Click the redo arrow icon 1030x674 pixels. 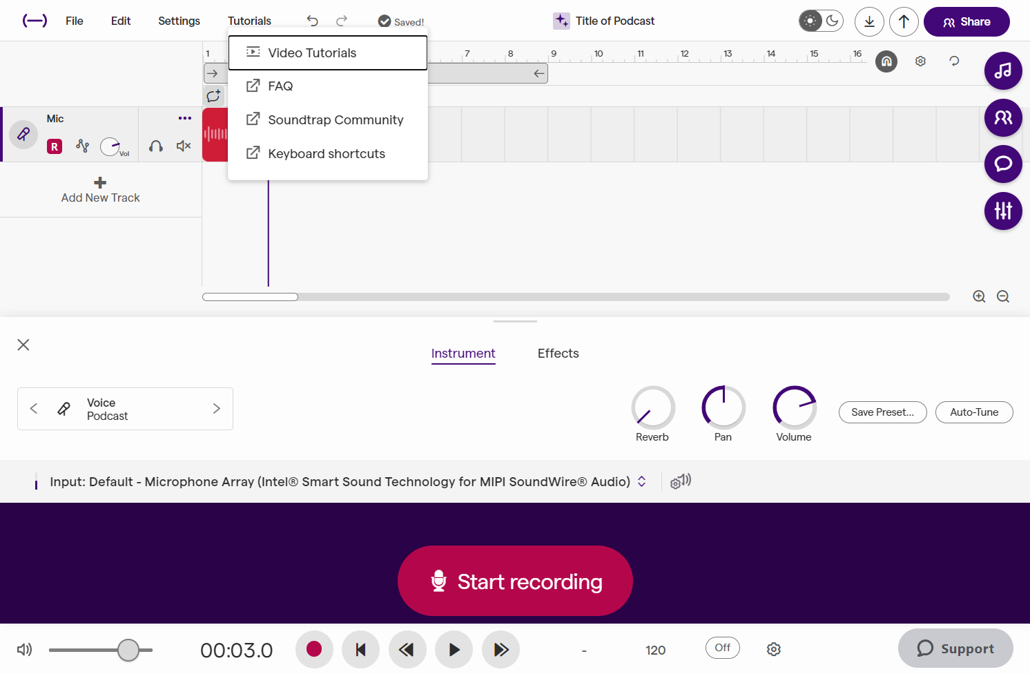342,21
